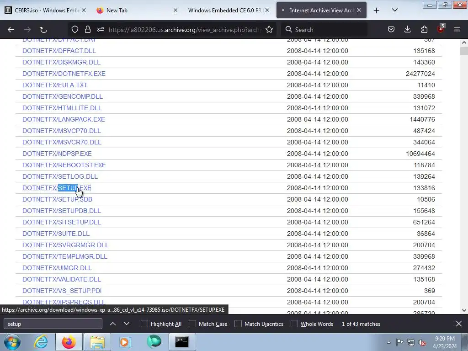Launch Internet Explorer from taskbar

[41, 342]
